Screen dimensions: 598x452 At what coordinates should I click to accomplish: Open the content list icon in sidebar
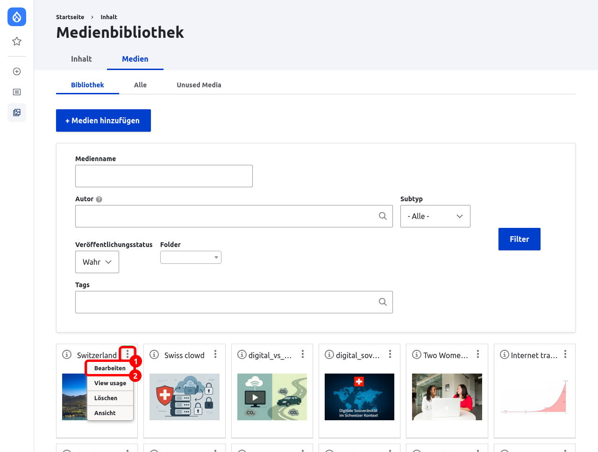coord(17,92)
